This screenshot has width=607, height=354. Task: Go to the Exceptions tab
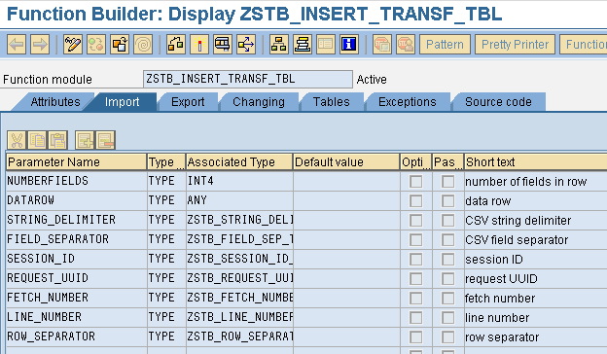point(408,102)
